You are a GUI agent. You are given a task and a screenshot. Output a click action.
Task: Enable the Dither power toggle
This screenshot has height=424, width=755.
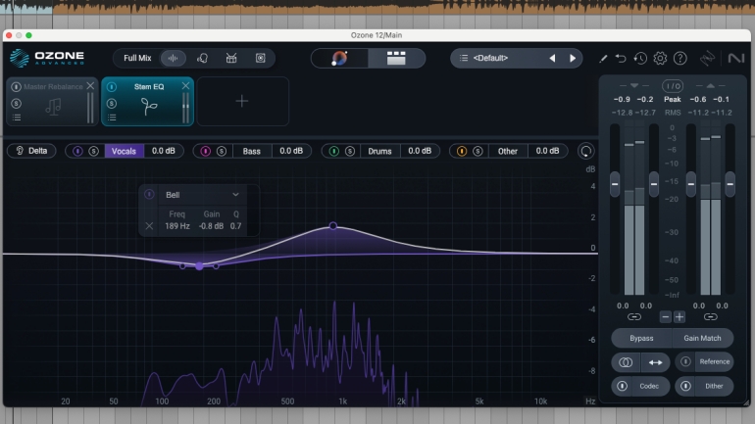685,386
